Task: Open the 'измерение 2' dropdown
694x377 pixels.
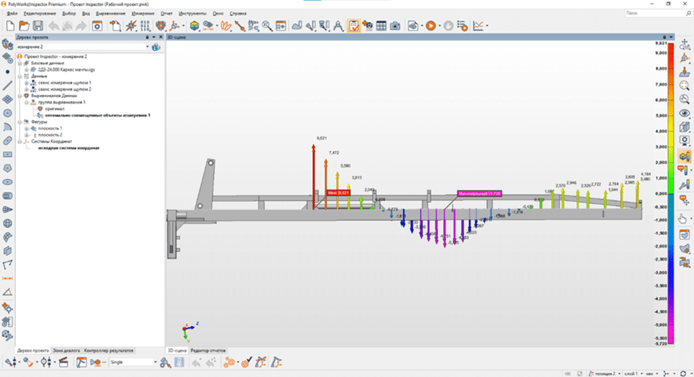Action: (x=147, y=47)
